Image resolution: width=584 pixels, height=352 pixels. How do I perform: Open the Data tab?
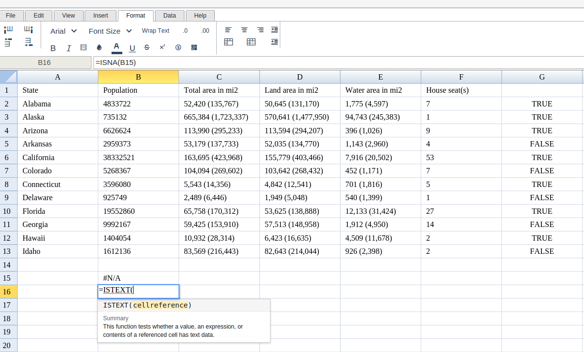[170, 16]
